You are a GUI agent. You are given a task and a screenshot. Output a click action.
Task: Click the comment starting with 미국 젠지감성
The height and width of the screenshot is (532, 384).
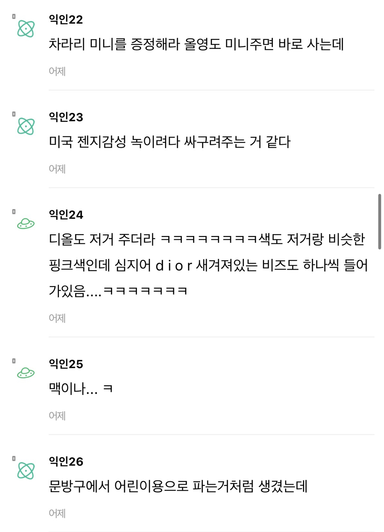coord(169,142)
